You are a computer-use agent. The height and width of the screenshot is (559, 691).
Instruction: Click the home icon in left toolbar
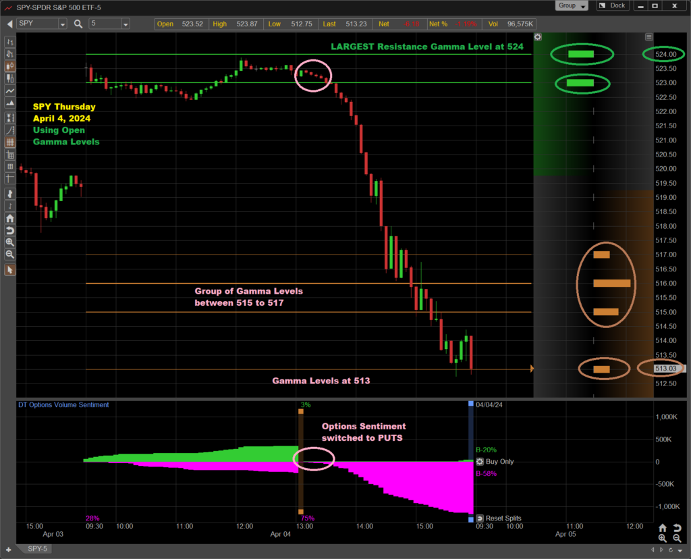coord(10,219)
